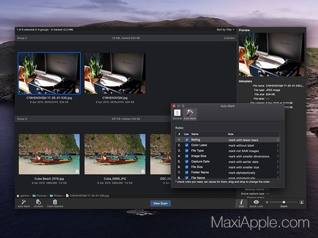Viewport: 318px width, 238px height.
Task: Toggle the File Type rule checkbox
Action: (187, 151)
